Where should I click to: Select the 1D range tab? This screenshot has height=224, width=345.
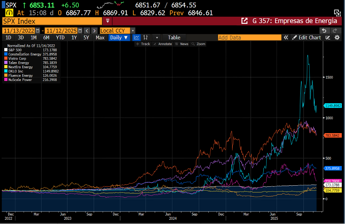click(9, 38)
